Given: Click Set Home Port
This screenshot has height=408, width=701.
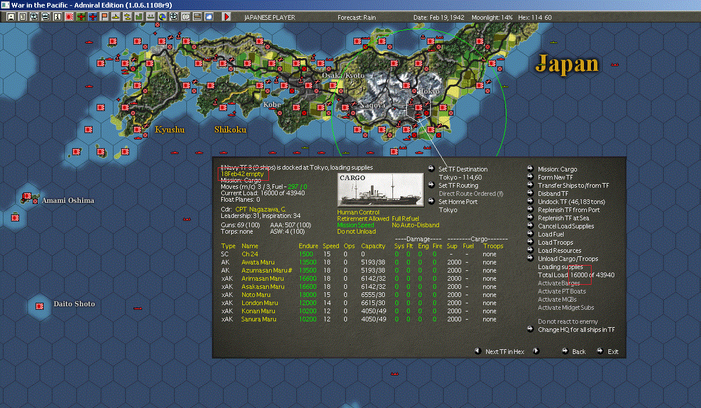Looking at the screenshot, I should (x=458, y=202).
